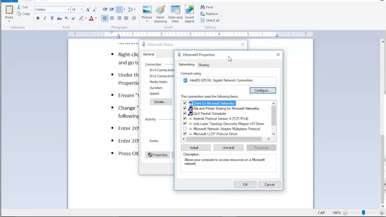Zoom out with the minus button
The width and height of the screenshot is (386, 217).
(345, 213)
